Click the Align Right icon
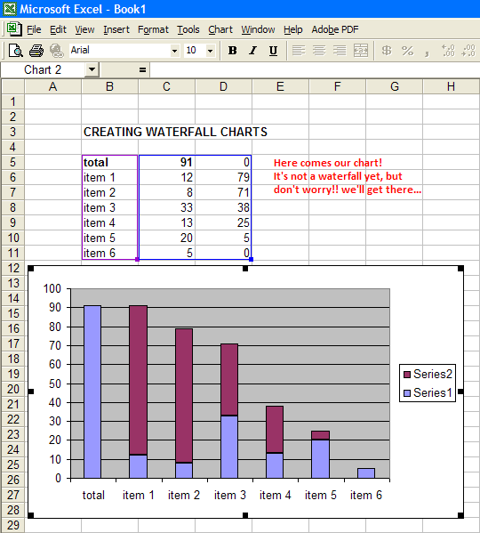 click(340, 51)
